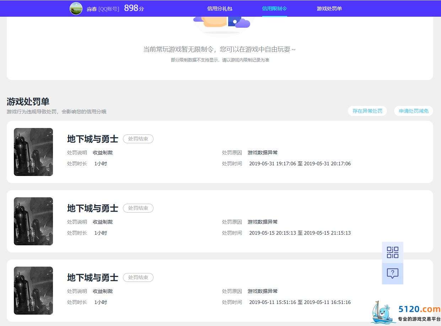The width and height of the screenshot is (441, 326).
Task: Click the 2019-05-15 penalty time range
Action: click(x=300, y=233)
